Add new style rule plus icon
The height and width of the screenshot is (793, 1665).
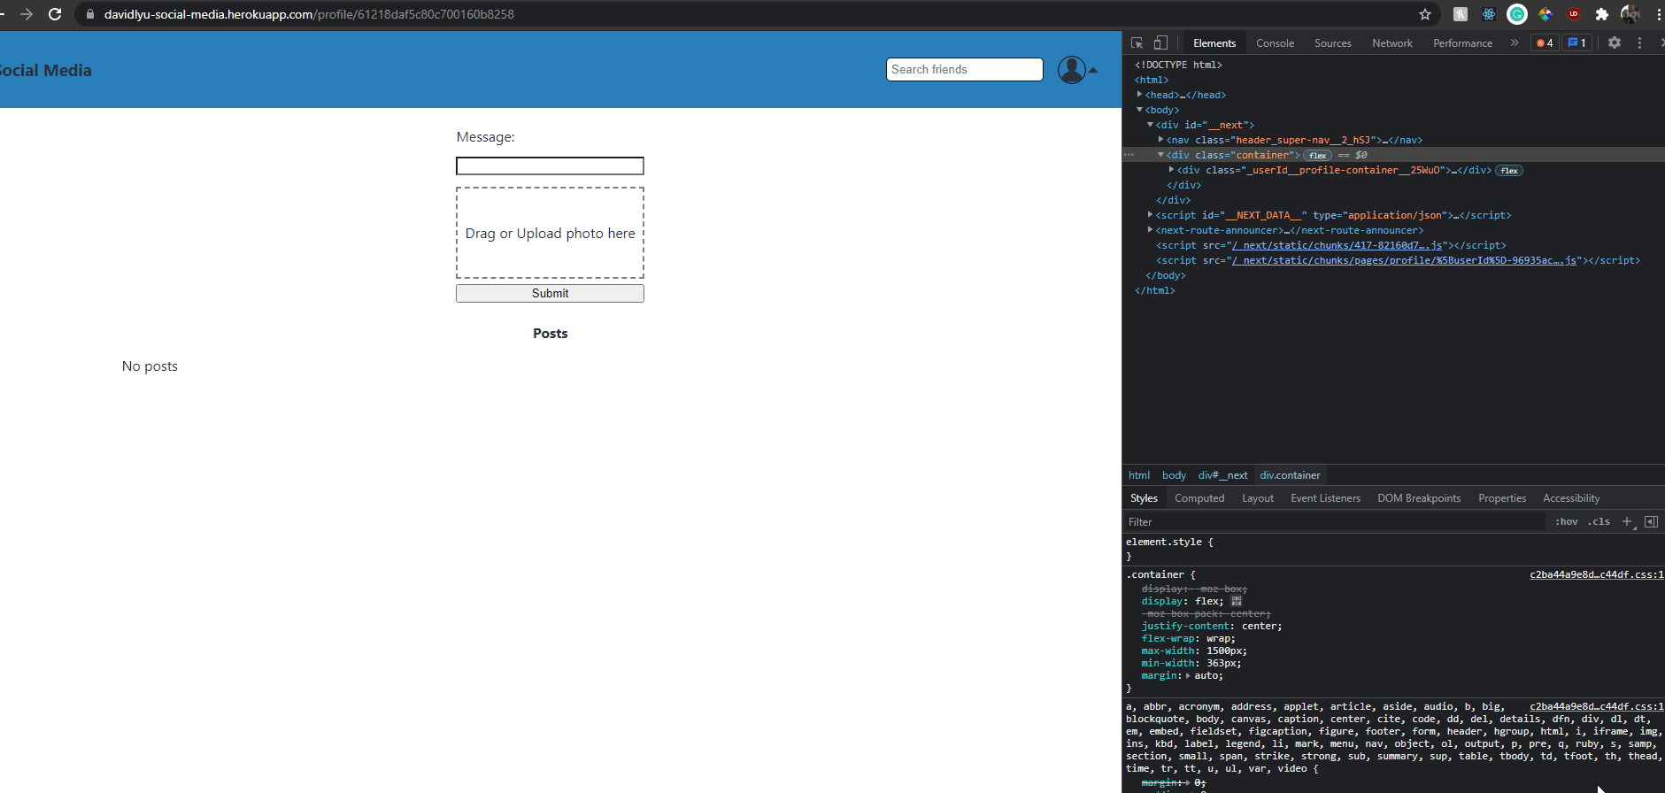(1627, 522)
